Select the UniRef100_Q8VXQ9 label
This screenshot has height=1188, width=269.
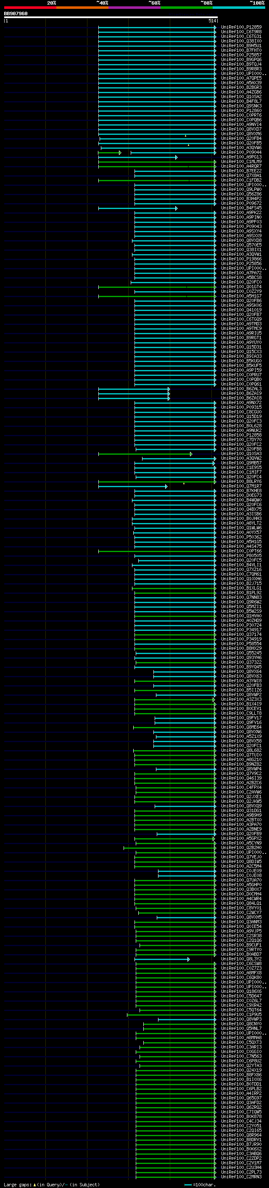coord(241,806)
